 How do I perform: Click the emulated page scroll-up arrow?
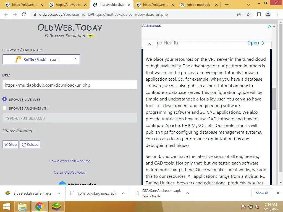274,26
